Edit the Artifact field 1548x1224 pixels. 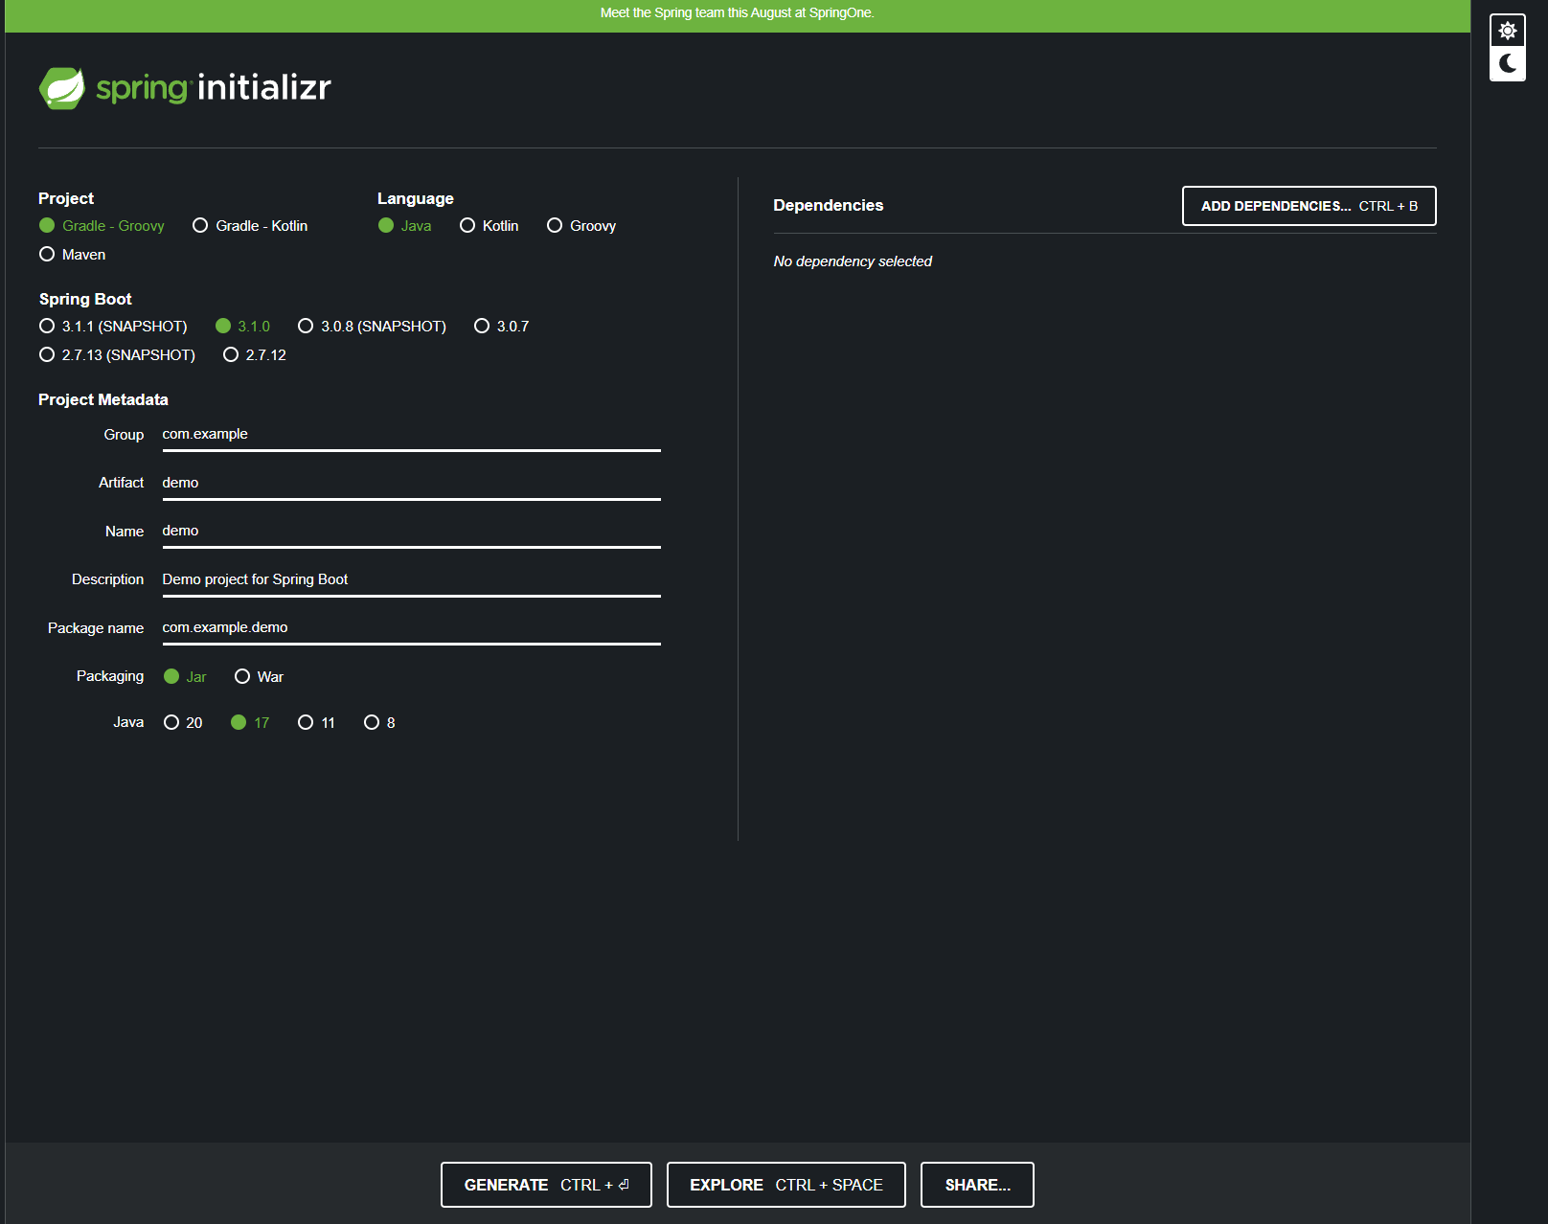412,484
